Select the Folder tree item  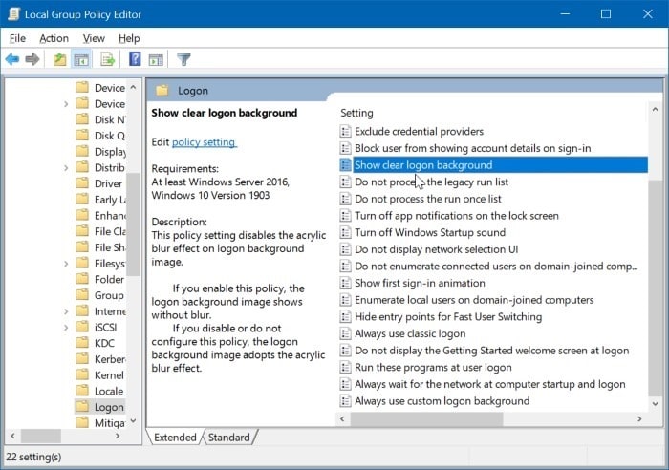coord(109,279)
